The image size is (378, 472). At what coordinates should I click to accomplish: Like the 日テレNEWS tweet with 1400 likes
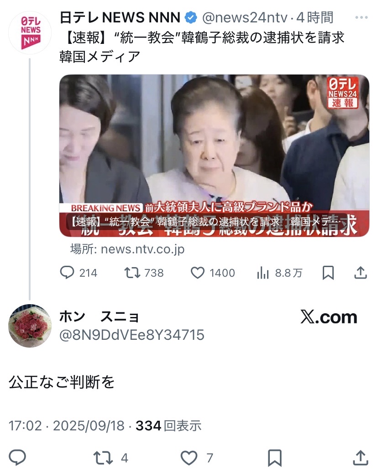click(x=198, y=273)
